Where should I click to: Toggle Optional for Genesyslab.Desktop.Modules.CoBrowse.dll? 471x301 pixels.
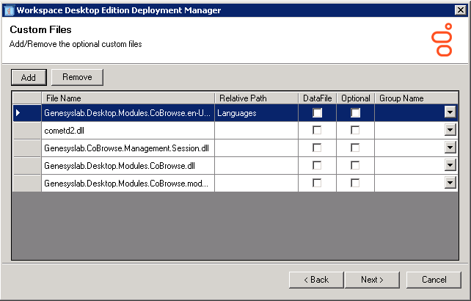(355, 165)
